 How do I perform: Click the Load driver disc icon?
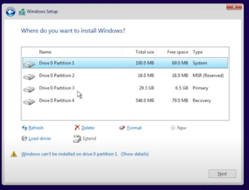(24, 139)
